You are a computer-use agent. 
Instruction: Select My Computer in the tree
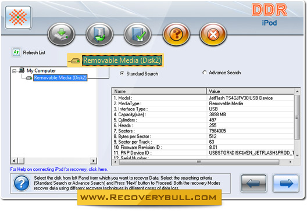(x=41, y=70)
